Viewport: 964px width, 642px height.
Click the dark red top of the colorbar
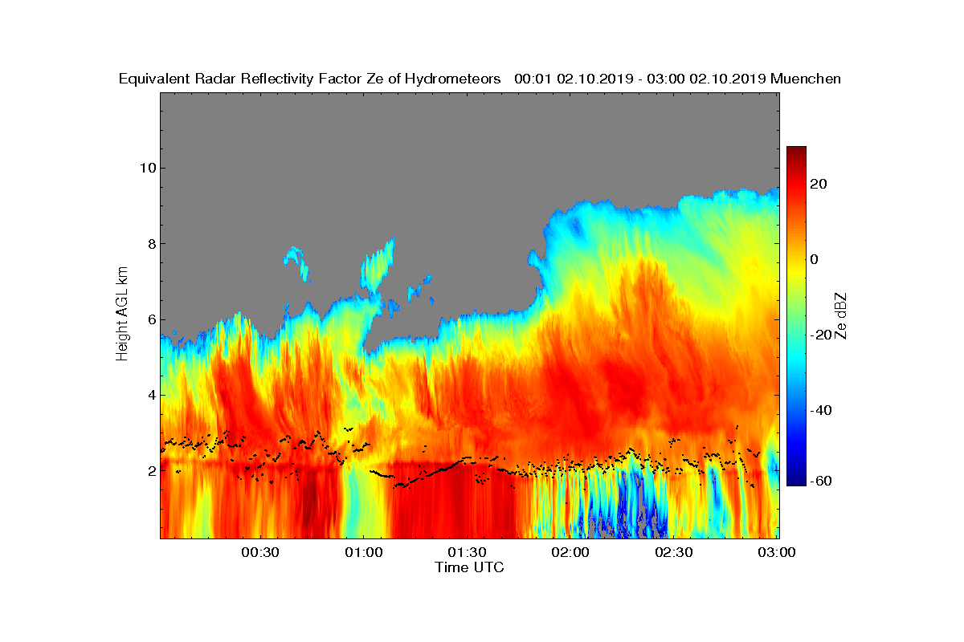coord(796,152)
